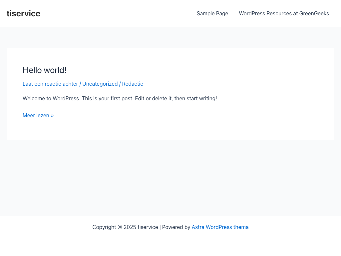Click the year 2025 in the footer
This screenshot has width=341, height=256.
pyautogui.click(x=130, y=227)
